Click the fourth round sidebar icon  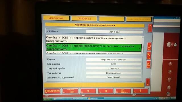tap(169, 87)
